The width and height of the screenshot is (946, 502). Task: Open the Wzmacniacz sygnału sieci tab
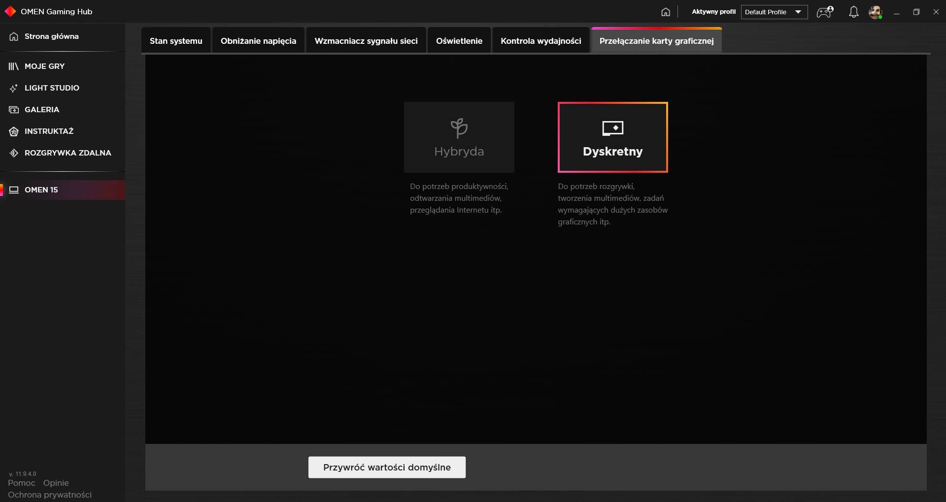366,41
